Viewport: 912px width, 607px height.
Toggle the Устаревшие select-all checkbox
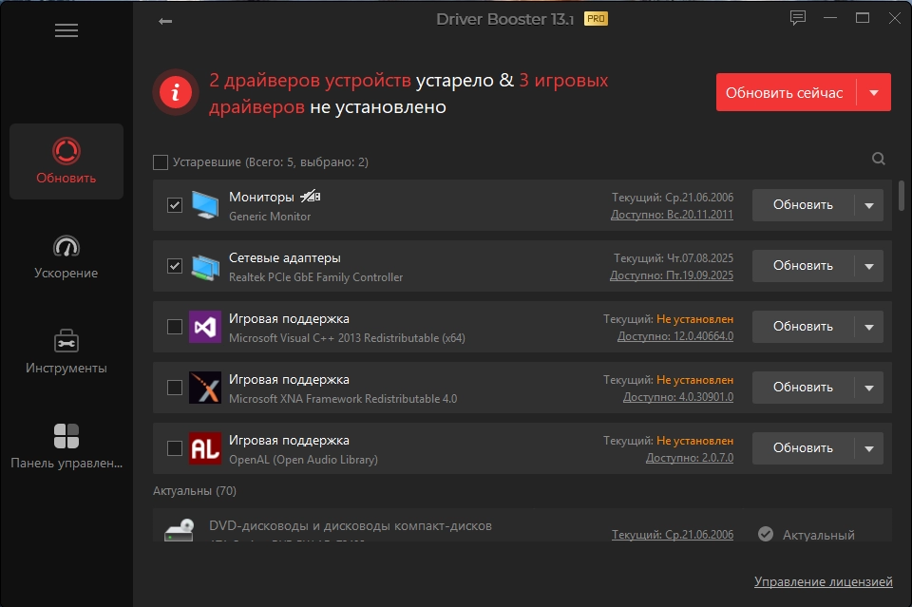[x=161, y=162]
